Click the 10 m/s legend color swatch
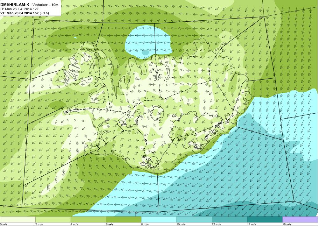Viewport: 318px width, 226px height. click(x=194, y=220)
